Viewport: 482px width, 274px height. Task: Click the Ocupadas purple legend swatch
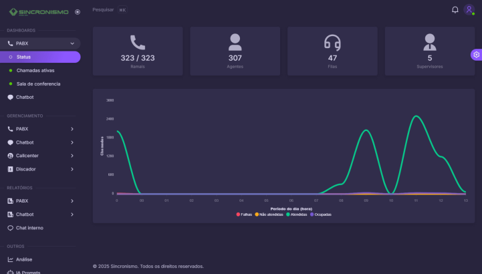pyautogui.click(x=313, y=215)
